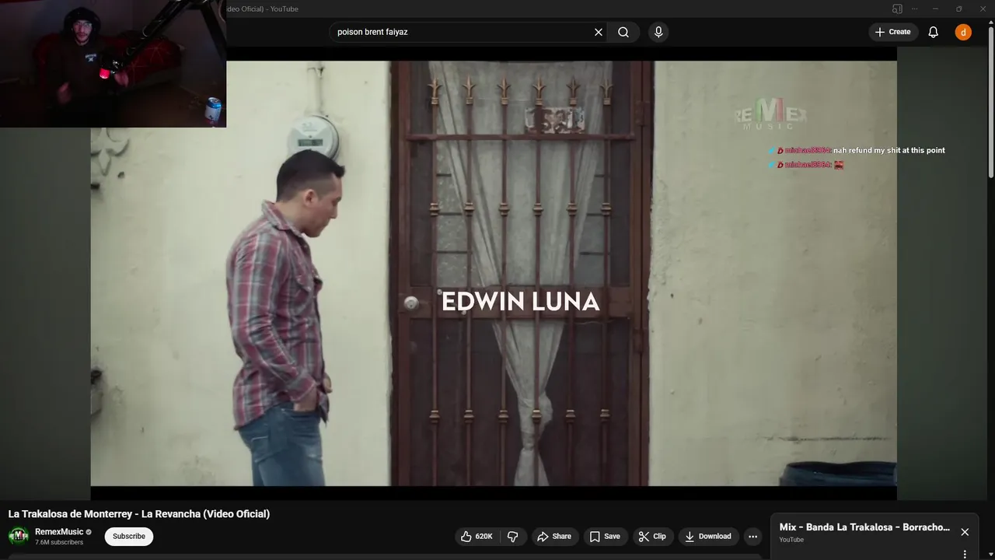Dislike the video
The height and width of the screenshot is (560, 995).
click(513, 537)
